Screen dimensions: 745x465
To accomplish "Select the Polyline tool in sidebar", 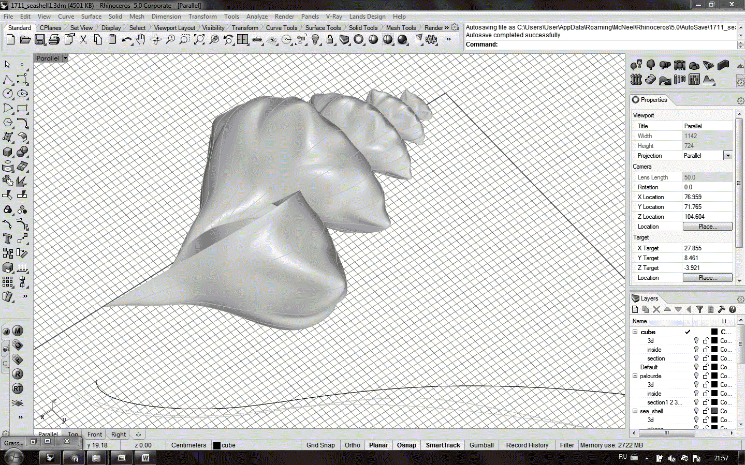I will pos(8,79).
